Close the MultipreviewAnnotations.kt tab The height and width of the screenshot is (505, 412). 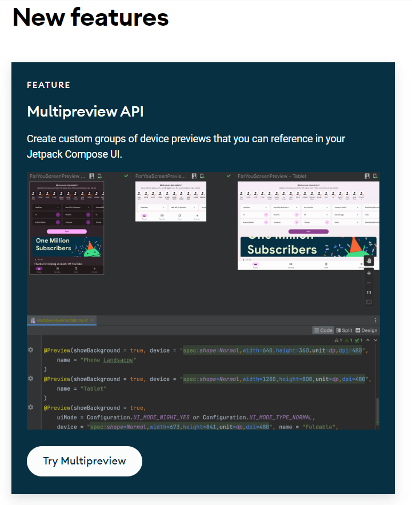click(92, 320)
